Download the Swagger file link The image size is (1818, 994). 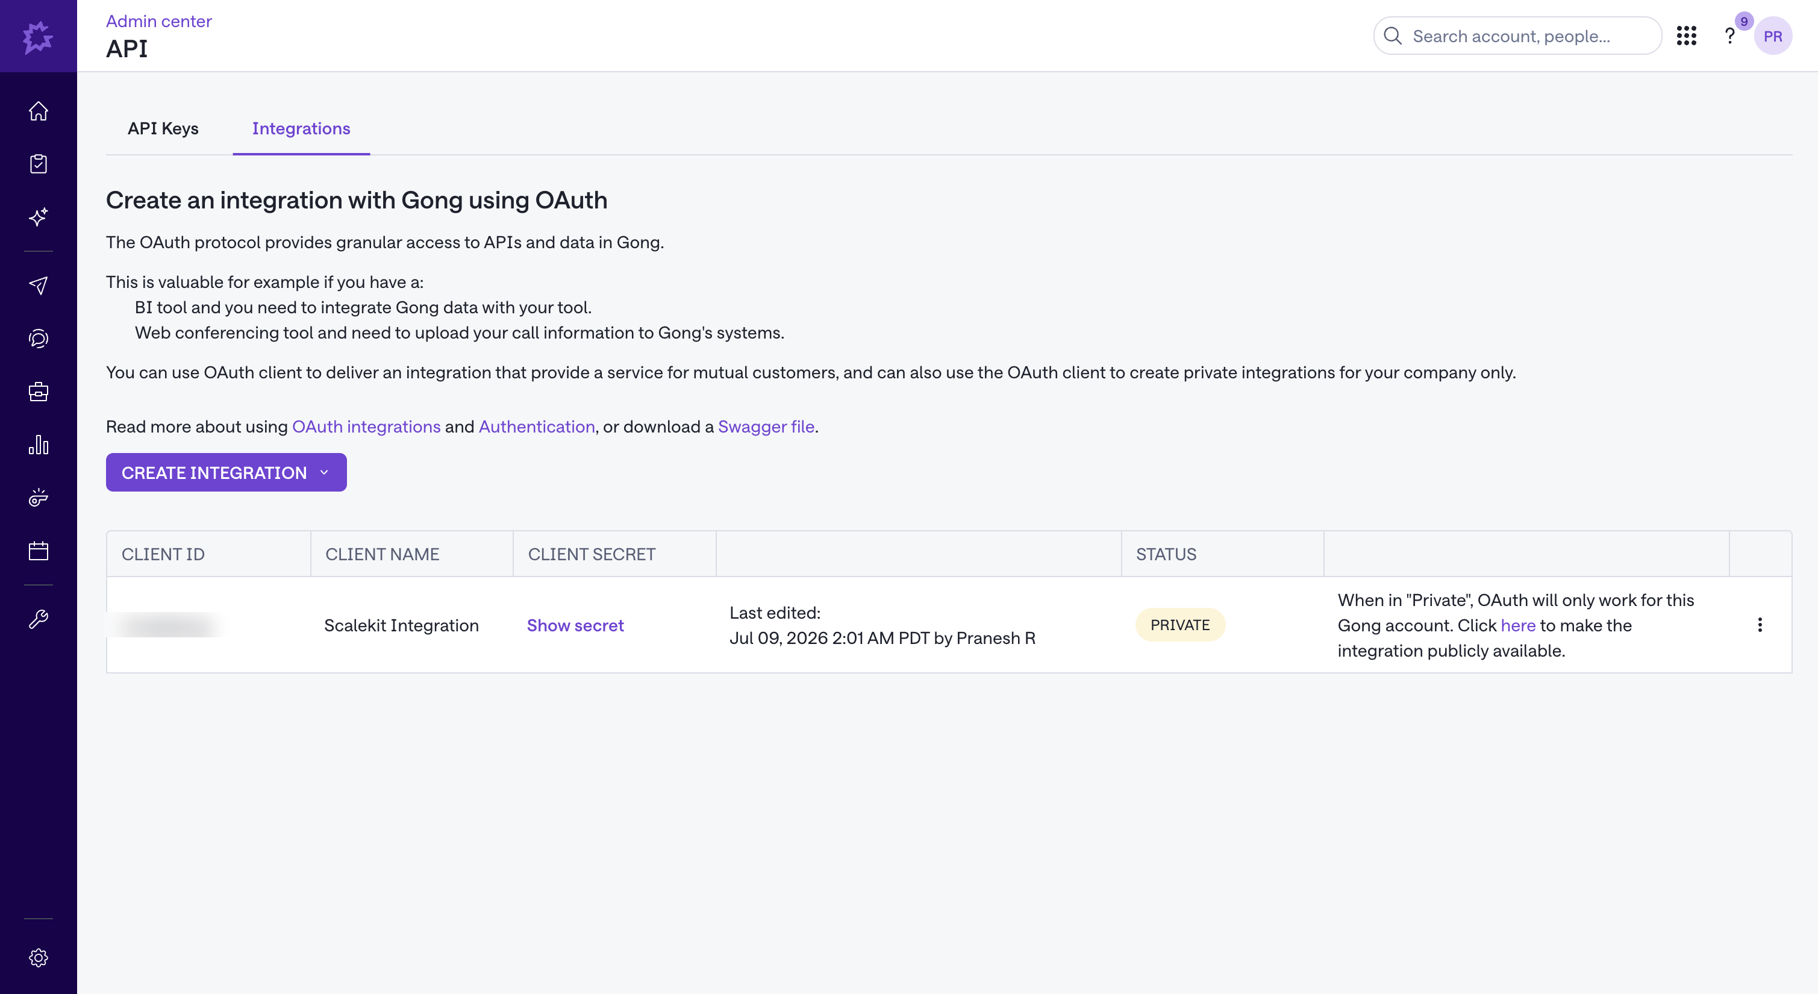click(766, 427)
